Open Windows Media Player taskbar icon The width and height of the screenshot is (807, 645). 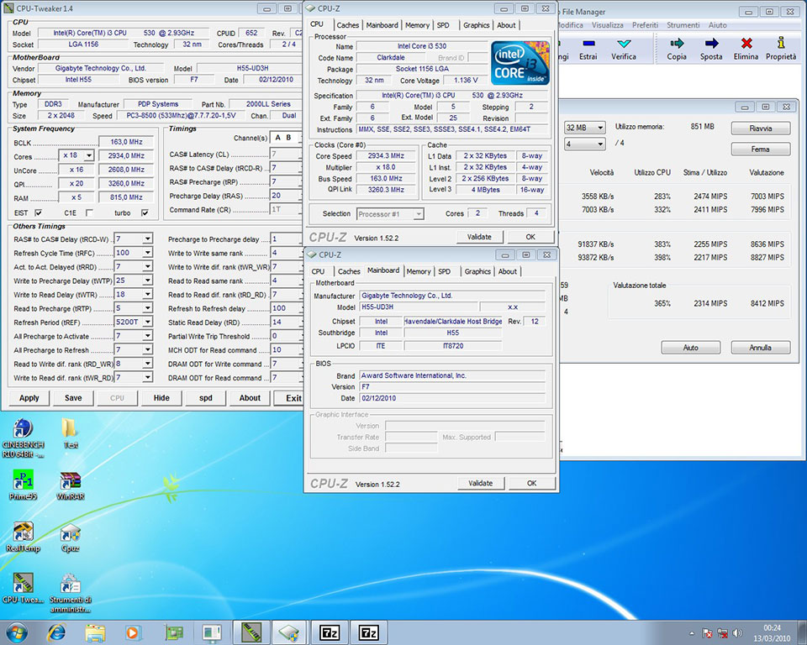click(132, 632)
